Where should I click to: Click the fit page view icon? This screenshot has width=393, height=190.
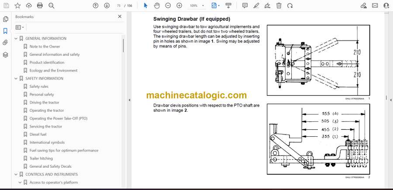point(214,6)
